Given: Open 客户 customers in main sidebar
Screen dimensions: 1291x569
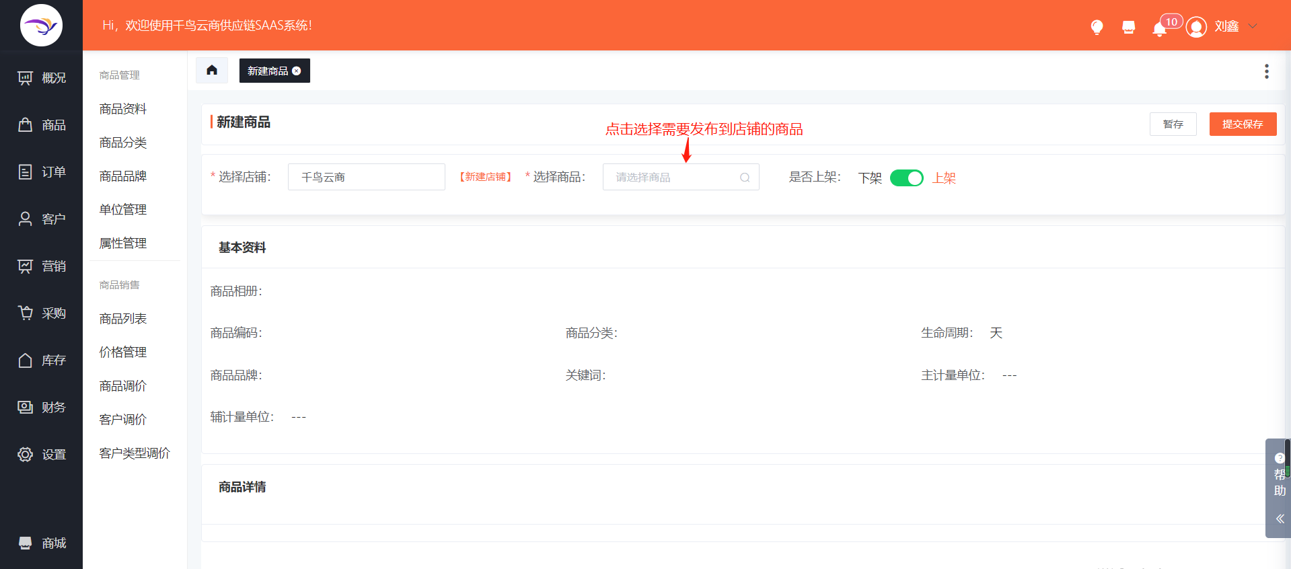Looking at the screenshot, I should click(x=41, y=219).
